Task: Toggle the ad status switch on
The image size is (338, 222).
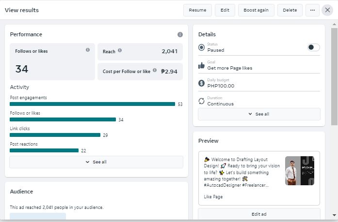Action: click(x=314, y=47)
